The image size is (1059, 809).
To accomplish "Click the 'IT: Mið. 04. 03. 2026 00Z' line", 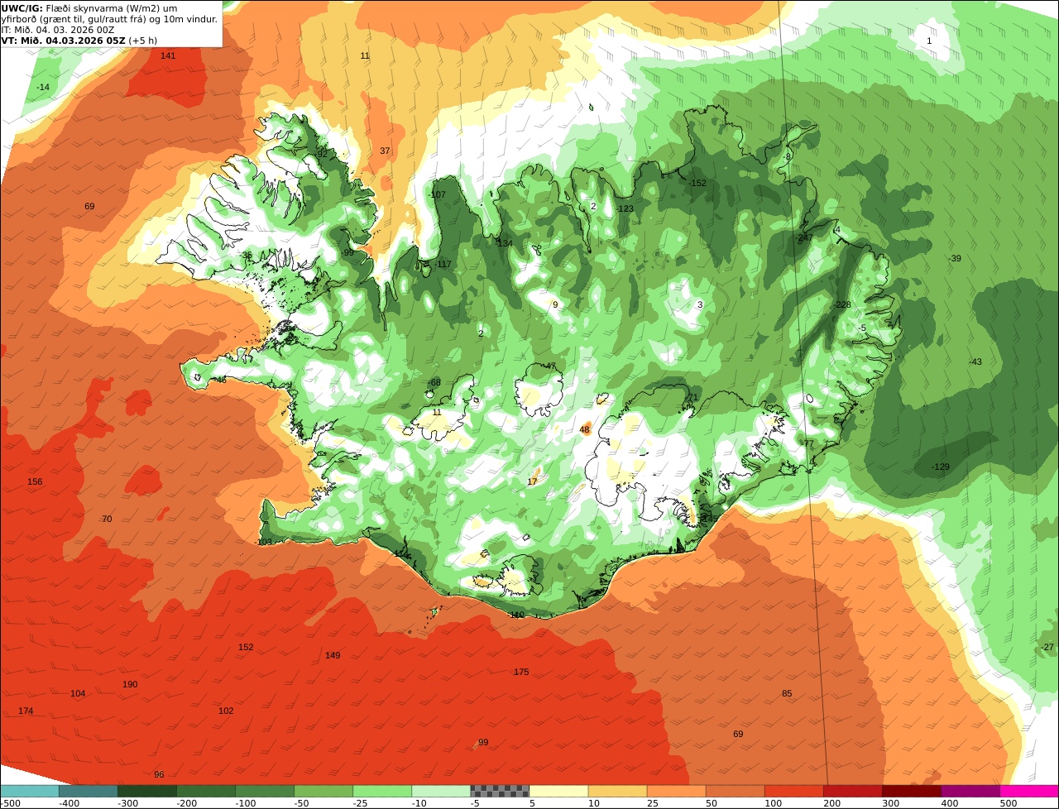I will 58,30.
